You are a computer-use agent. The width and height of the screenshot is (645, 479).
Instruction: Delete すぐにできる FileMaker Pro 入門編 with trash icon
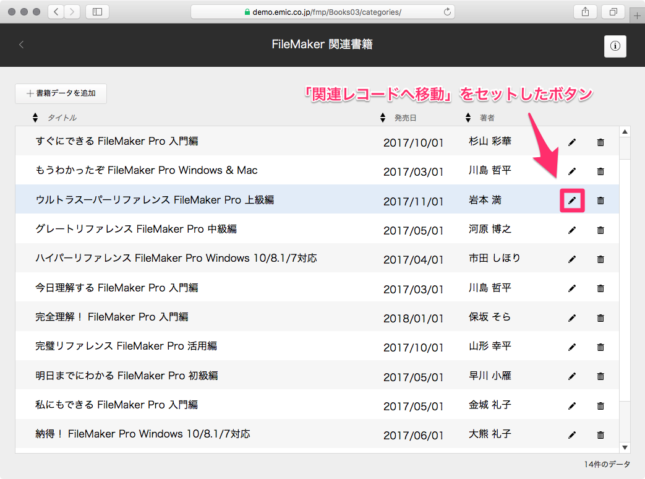[600, 142]
